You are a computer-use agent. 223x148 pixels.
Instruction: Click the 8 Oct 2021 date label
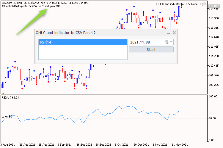(121, 145)
